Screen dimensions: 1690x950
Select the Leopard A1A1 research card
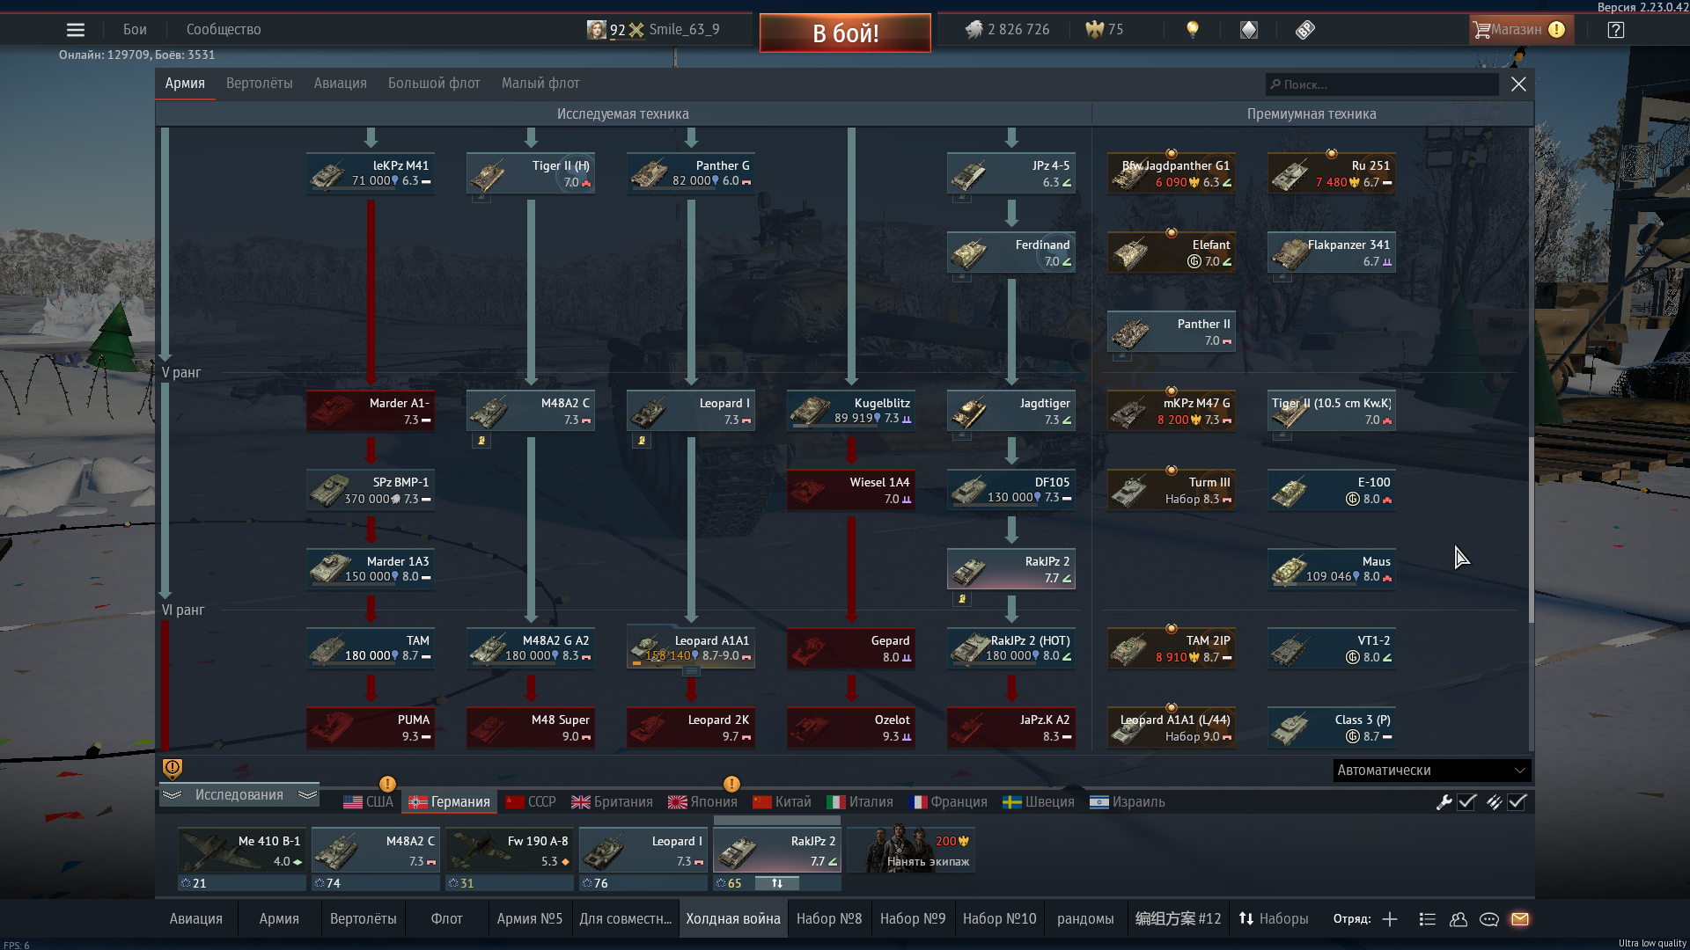click(691, 648)
